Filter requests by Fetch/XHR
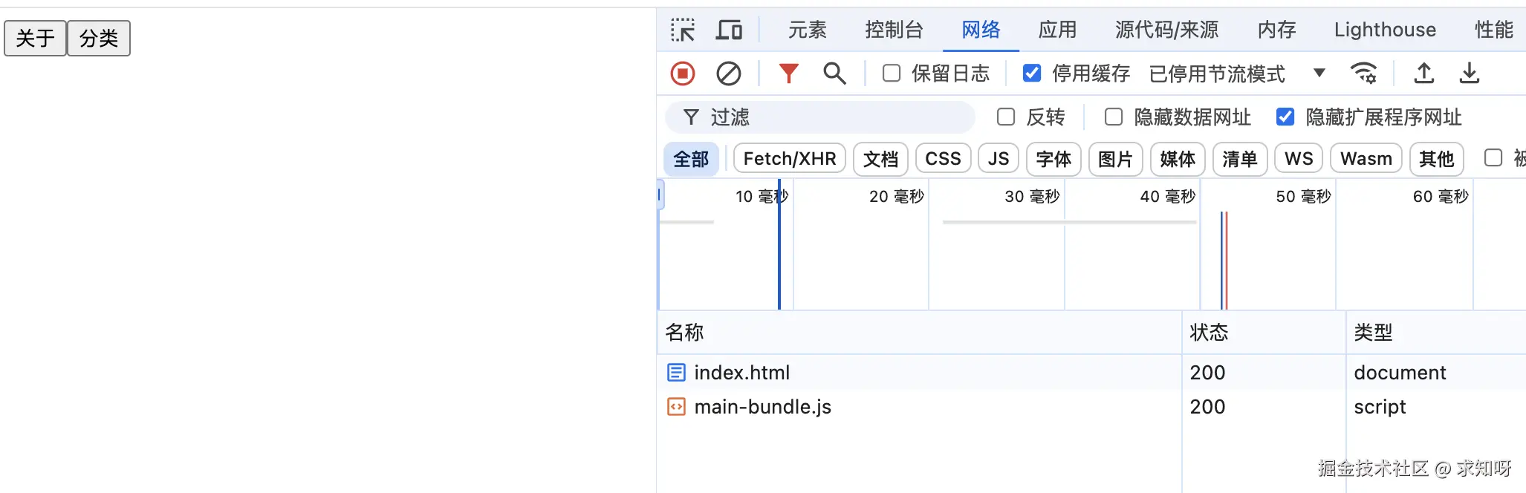This screenshot has height=493, width=1526. tap(790, 159)
